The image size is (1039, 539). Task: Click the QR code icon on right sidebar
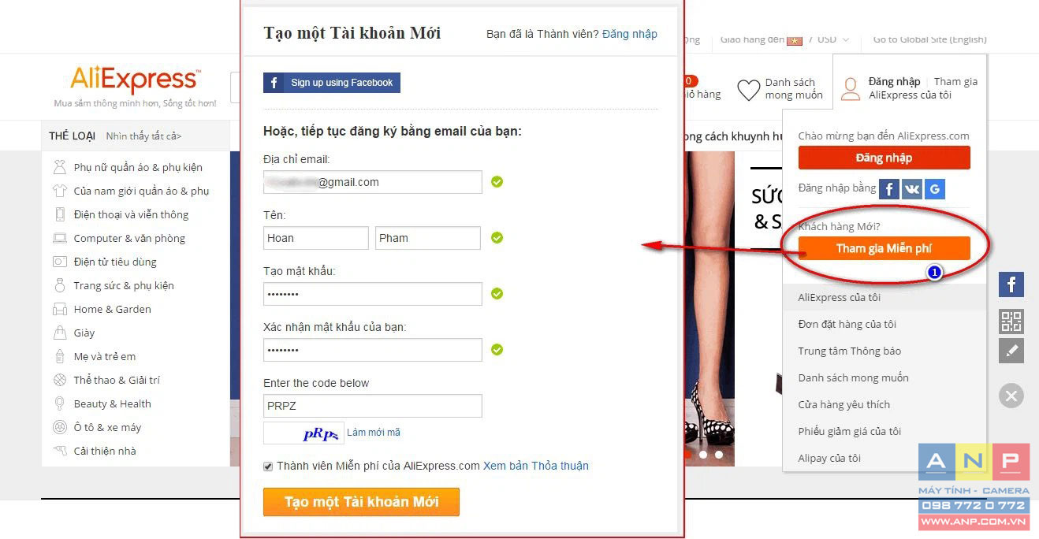click(x=1011, y=322)
